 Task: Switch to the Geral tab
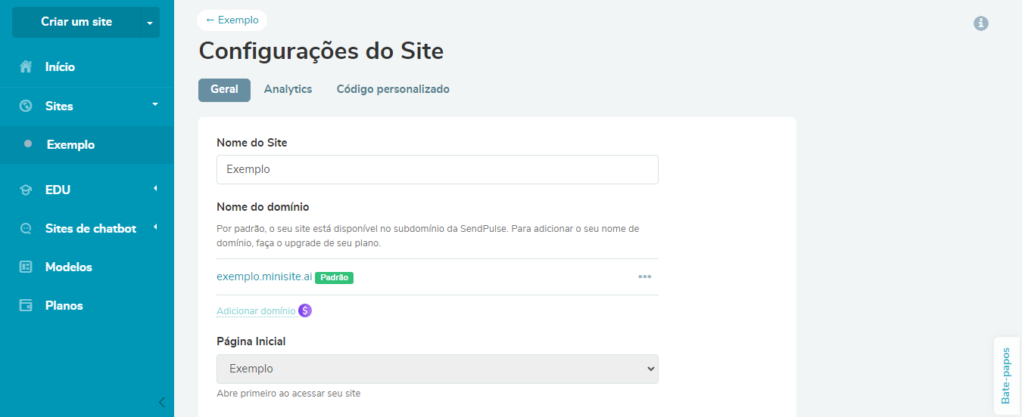(224, 89)
